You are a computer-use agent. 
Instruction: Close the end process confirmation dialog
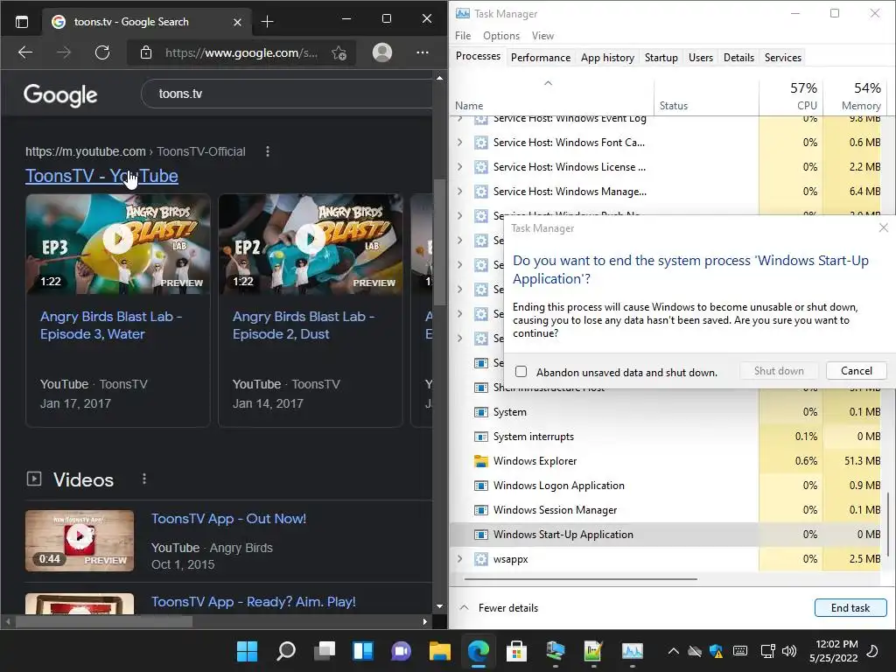coord(883,228)
